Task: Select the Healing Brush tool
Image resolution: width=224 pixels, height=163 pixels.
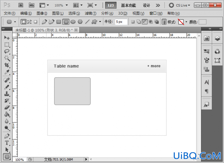Action: pos(7,80)
